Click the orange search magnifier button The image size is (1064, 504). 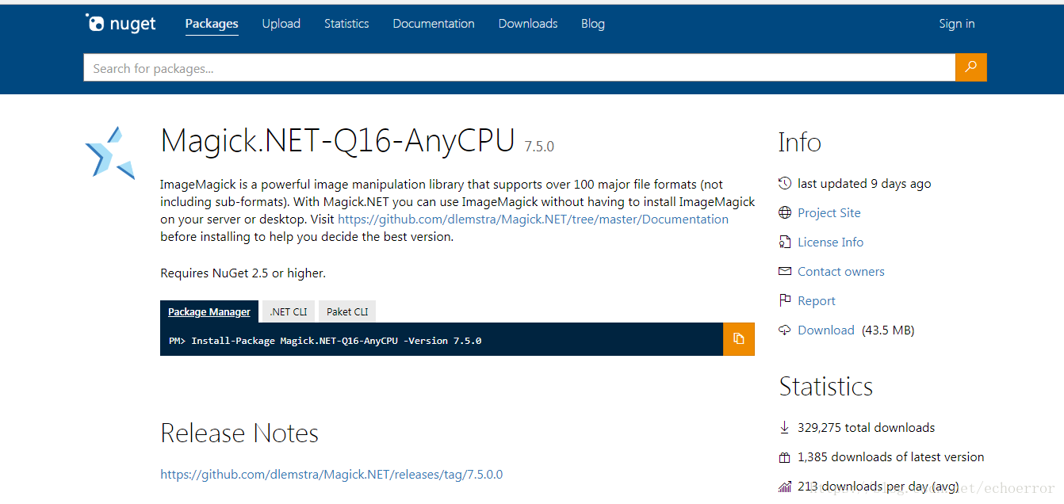(971, 67)
